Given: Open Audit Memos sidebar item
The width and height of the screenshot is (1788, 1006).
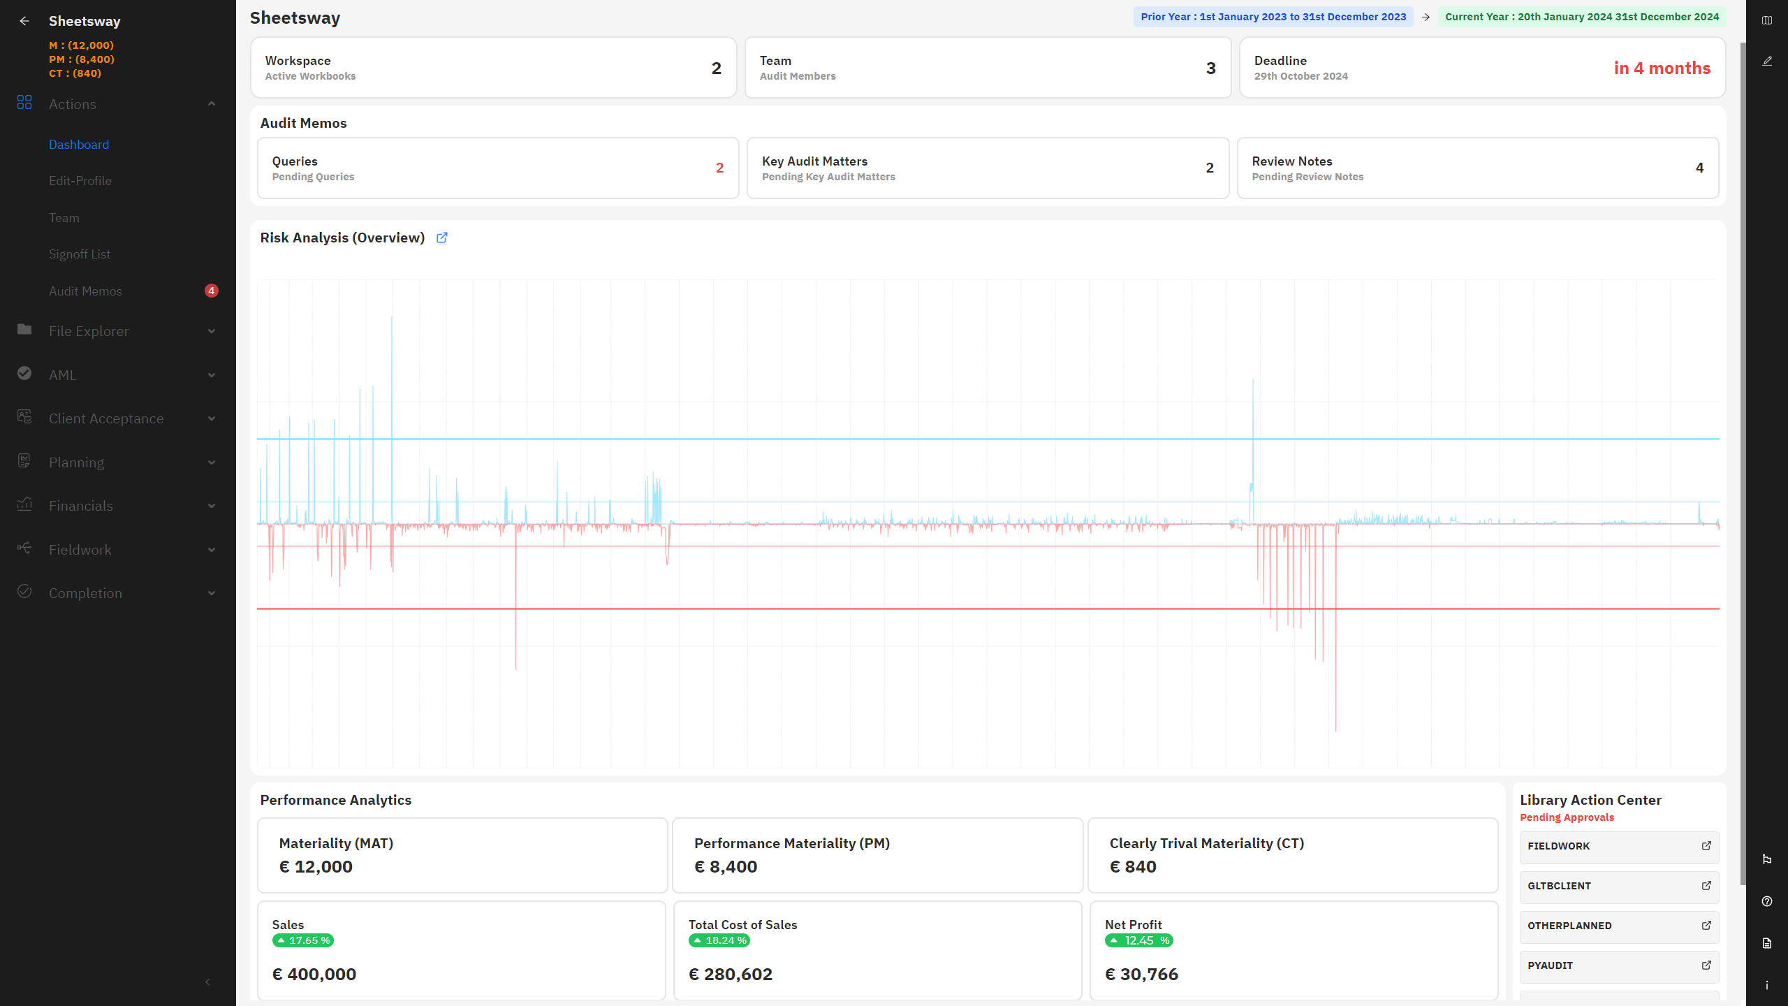Looking at the screenshot, I should tap(85, 291).
